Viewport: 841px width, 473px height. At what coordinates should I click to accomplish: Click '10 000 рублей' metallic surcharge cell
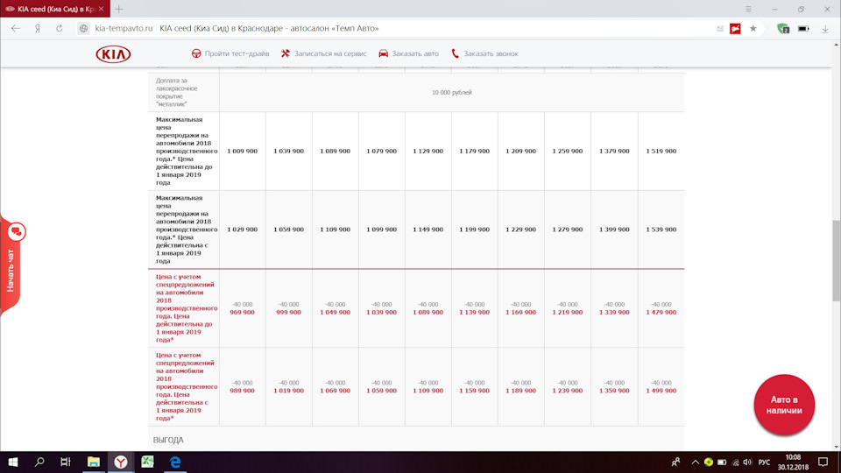click(452, 92)
